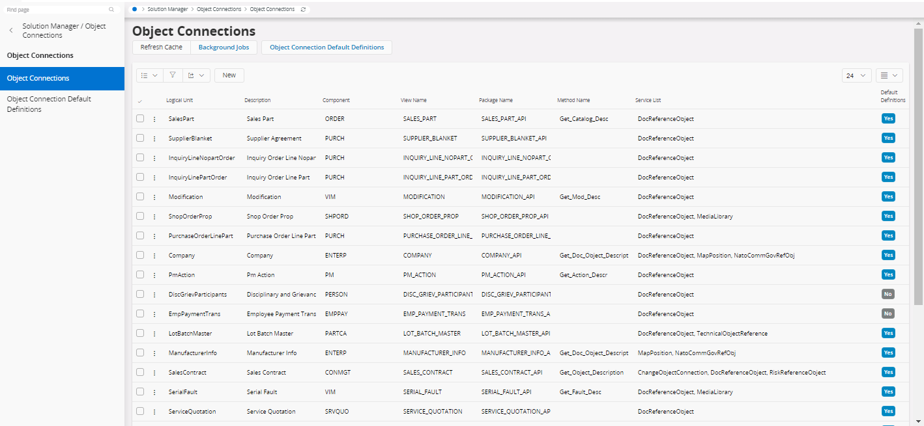
Task: Select the PmAction row checkbox
Action: click(x=140, y=274)
